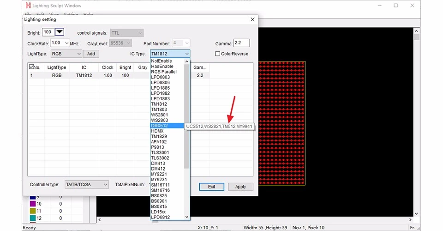Open the Bright value dropdown arrow
The height and width of the screenshot is (231, 443).
[60, 32]
